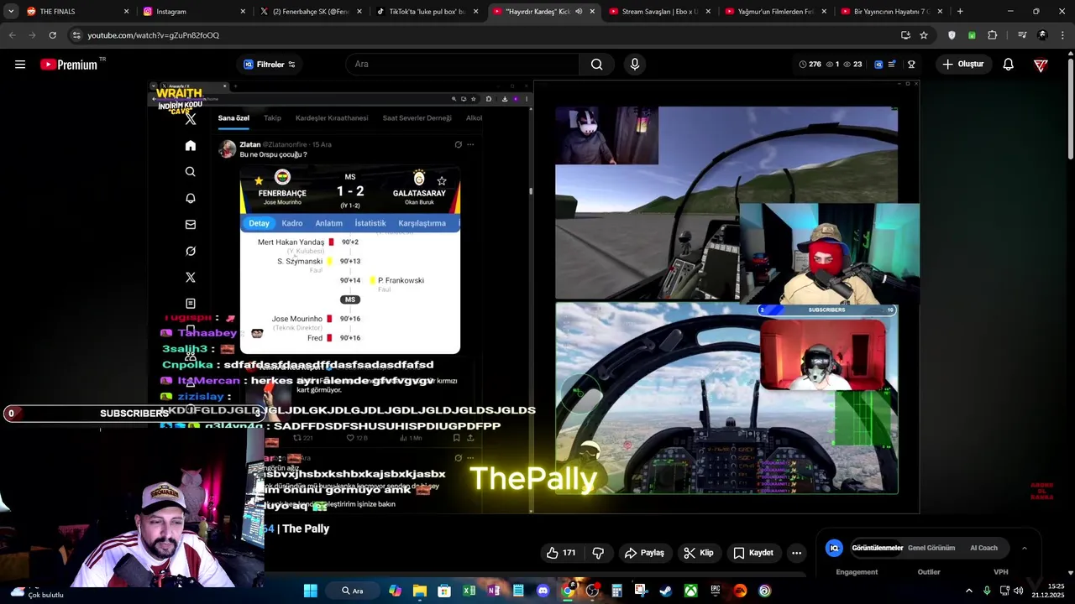This screenshot has width=1075, height=604.
Task: Open Discord from the taskbar
Action: 543,591
